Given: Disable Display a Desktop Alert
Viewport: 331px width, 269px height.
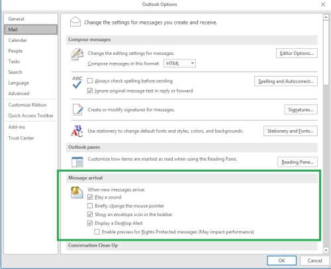Looking at the screenshot, I should [x=90, y=223].
